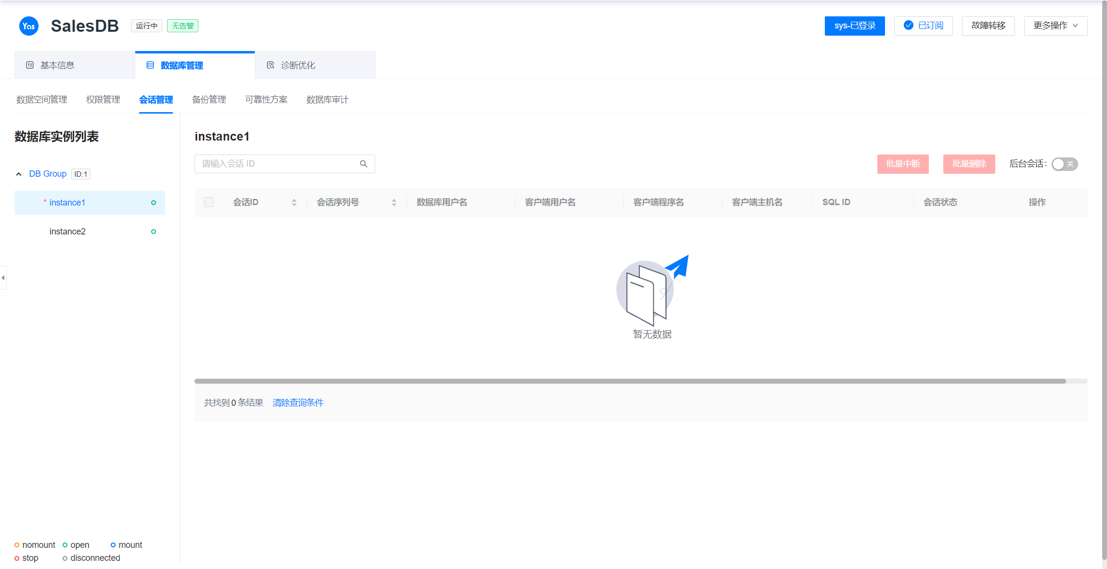This screenshot has height=569, width=1107.
Task: Click the 已订阅 subscription toggle button
Action: pyautogui.click(x=923, y=26)
